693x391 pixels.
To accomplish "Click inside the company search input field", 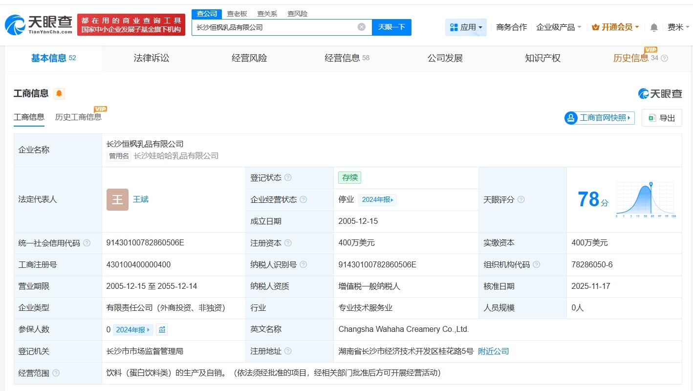I will point(274,27).
